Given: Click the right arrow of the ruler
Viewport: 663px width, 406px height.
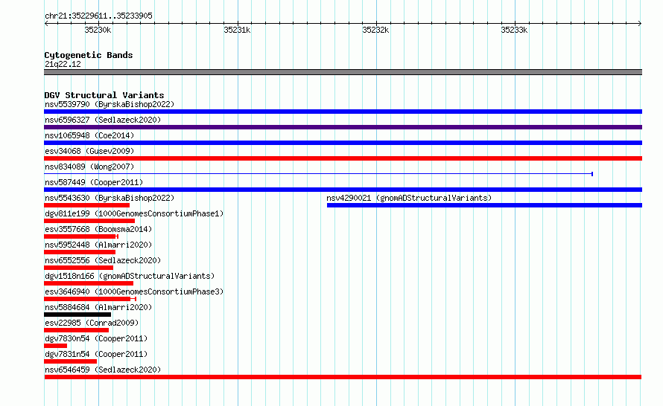Looking at the screenshot, I should 640,24.
